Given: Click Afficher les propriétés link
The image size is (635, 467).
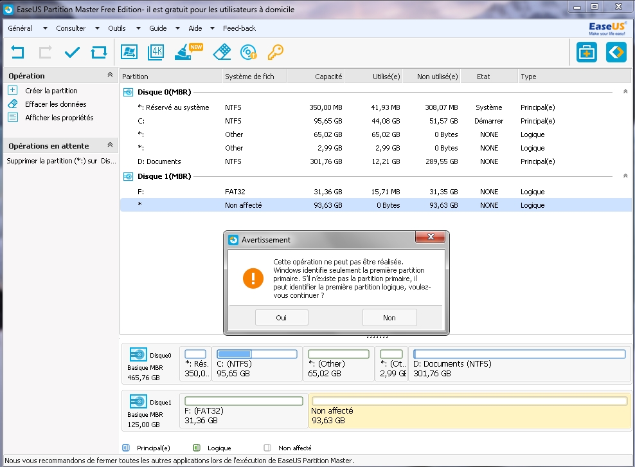Looking at the screenshot, I should pos(59,117).
